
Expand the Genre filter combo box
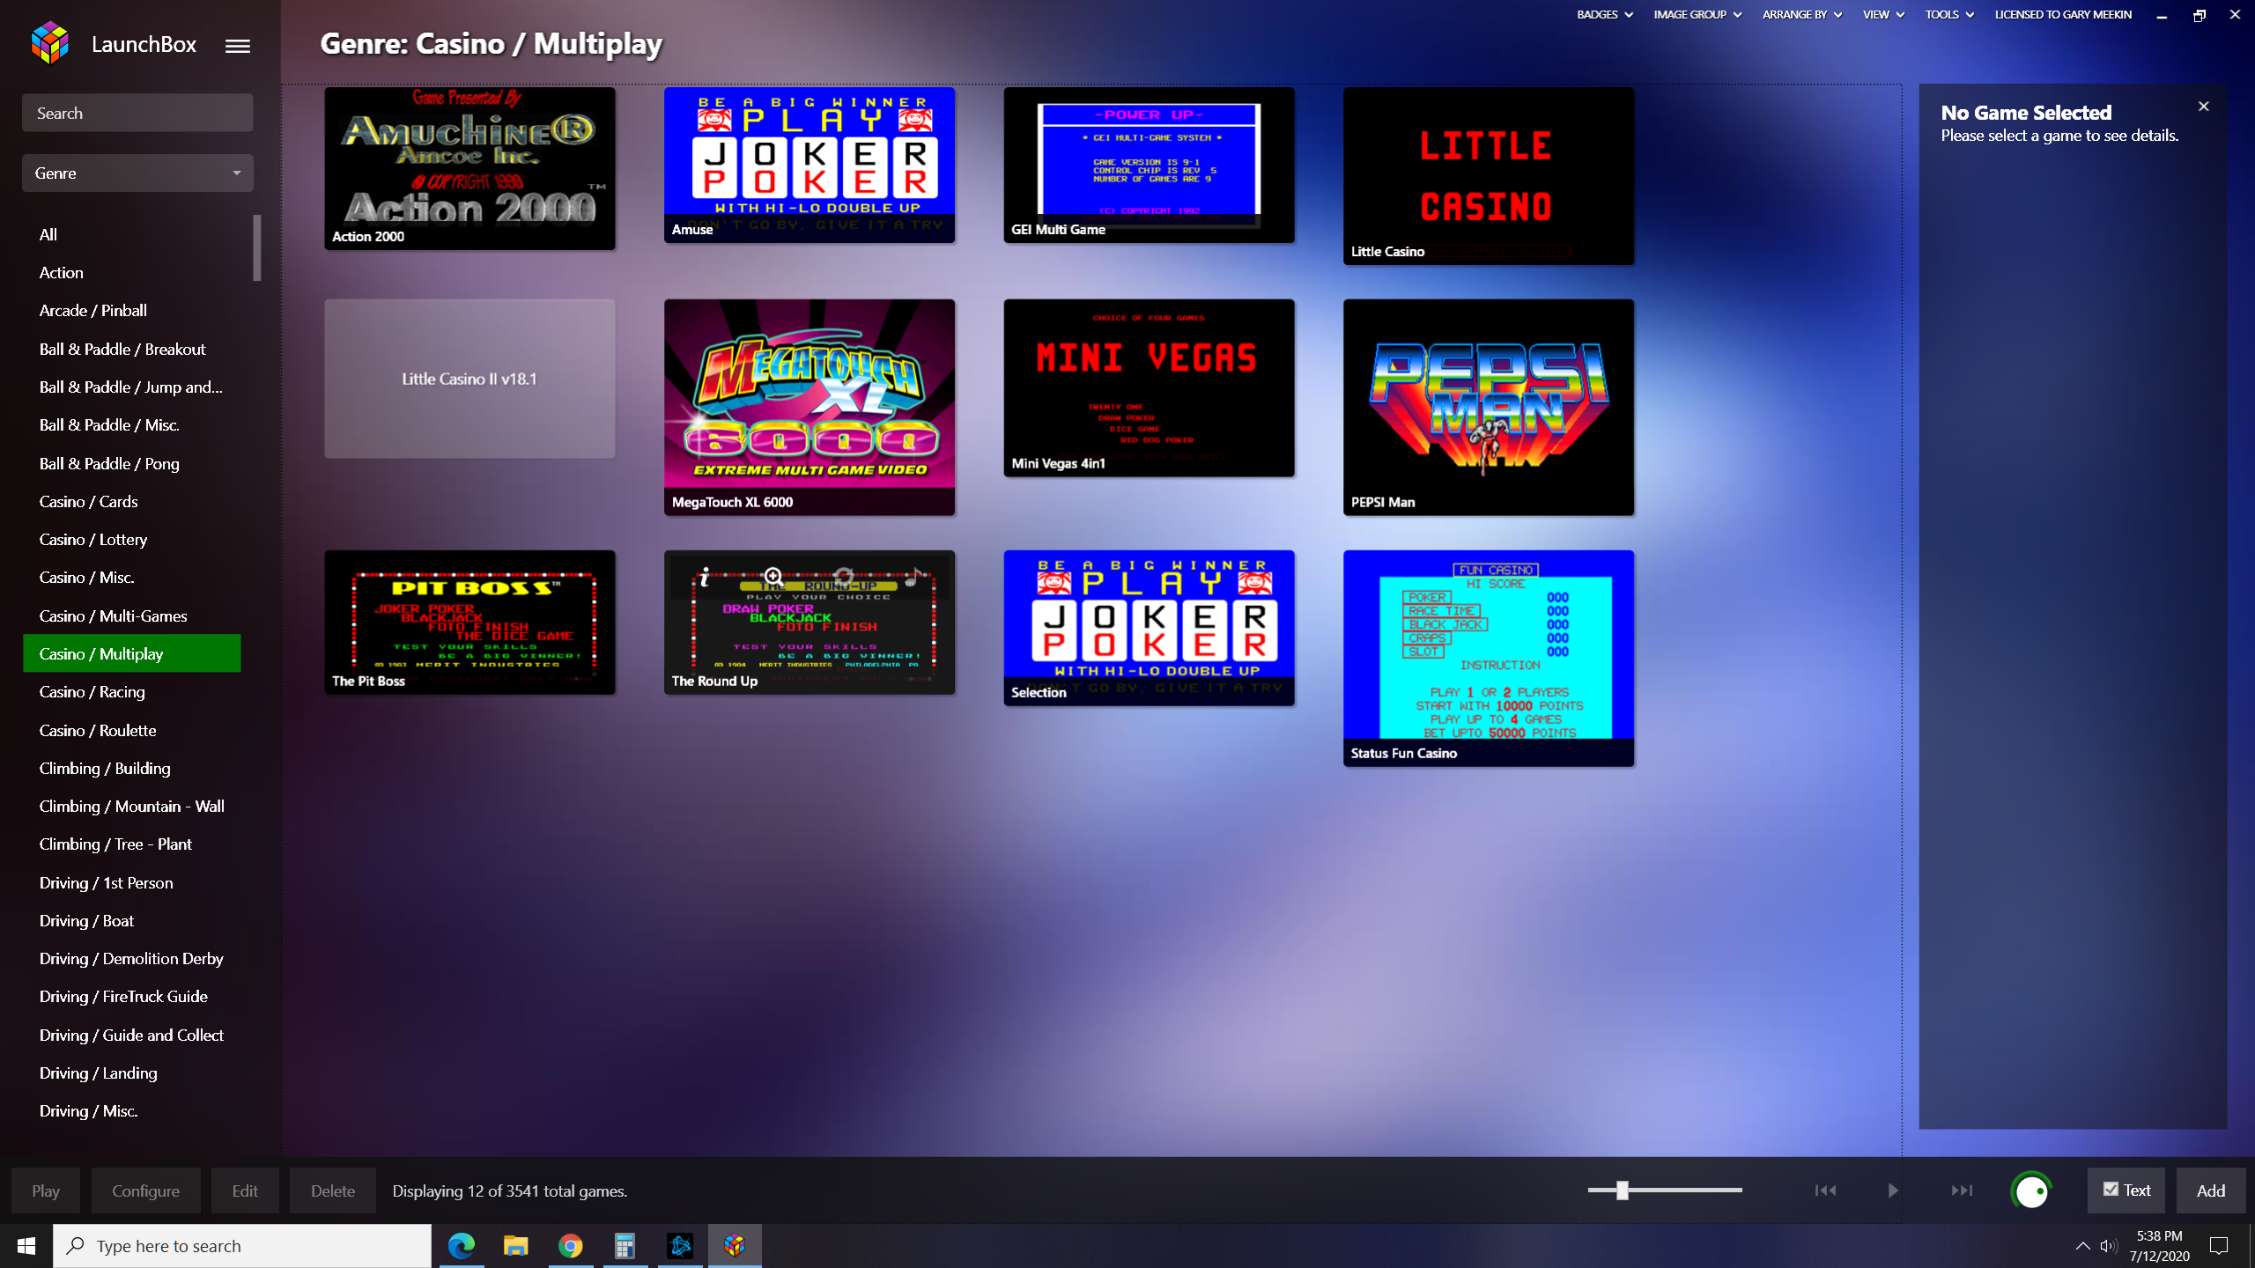point(137,173)
